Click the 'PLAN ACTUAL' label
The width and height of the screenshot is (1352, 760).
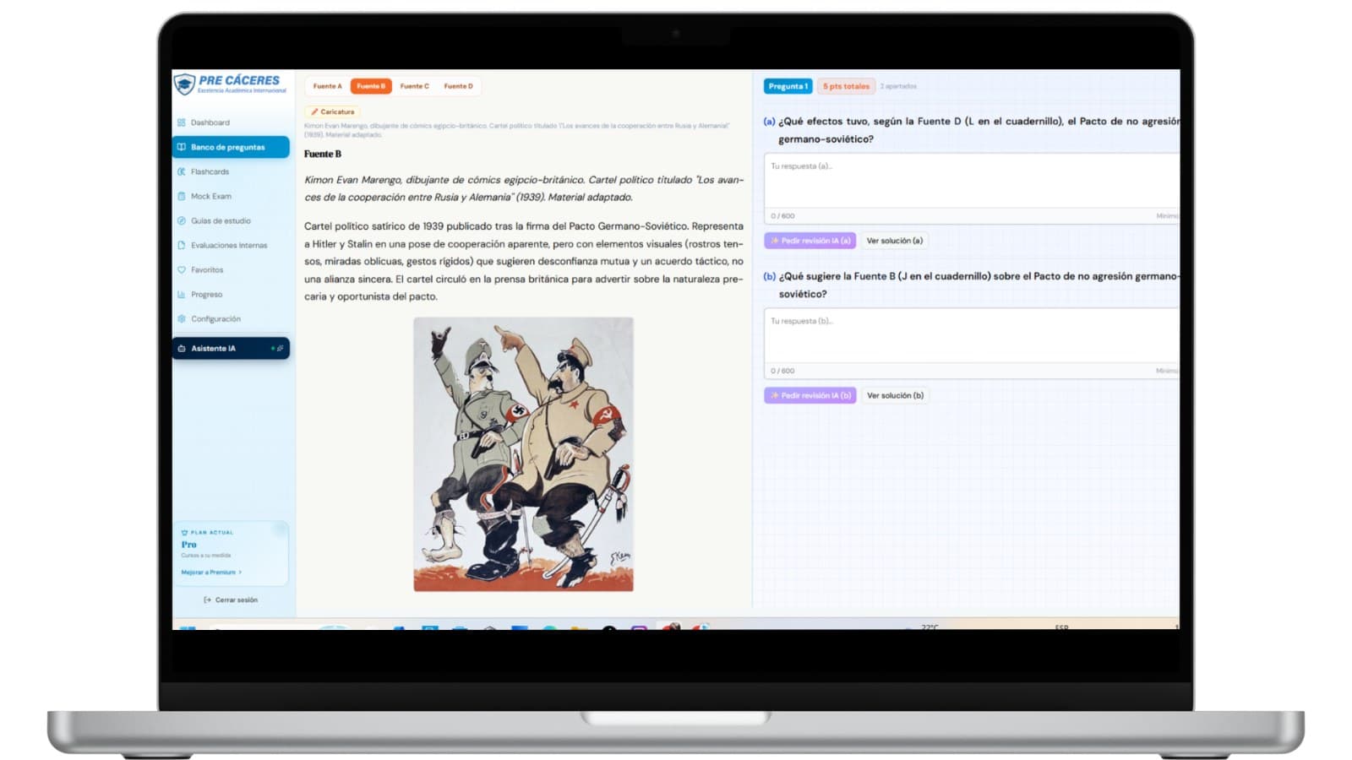click(211, 533)
